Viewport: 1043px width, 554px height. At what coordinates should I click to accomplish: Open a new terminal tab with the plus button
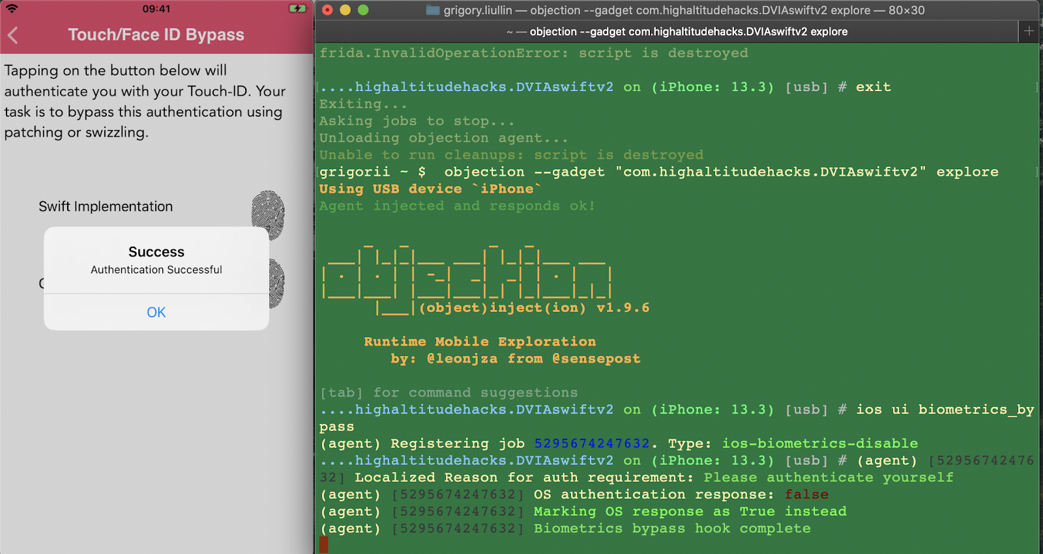[x=1029, y=31]
